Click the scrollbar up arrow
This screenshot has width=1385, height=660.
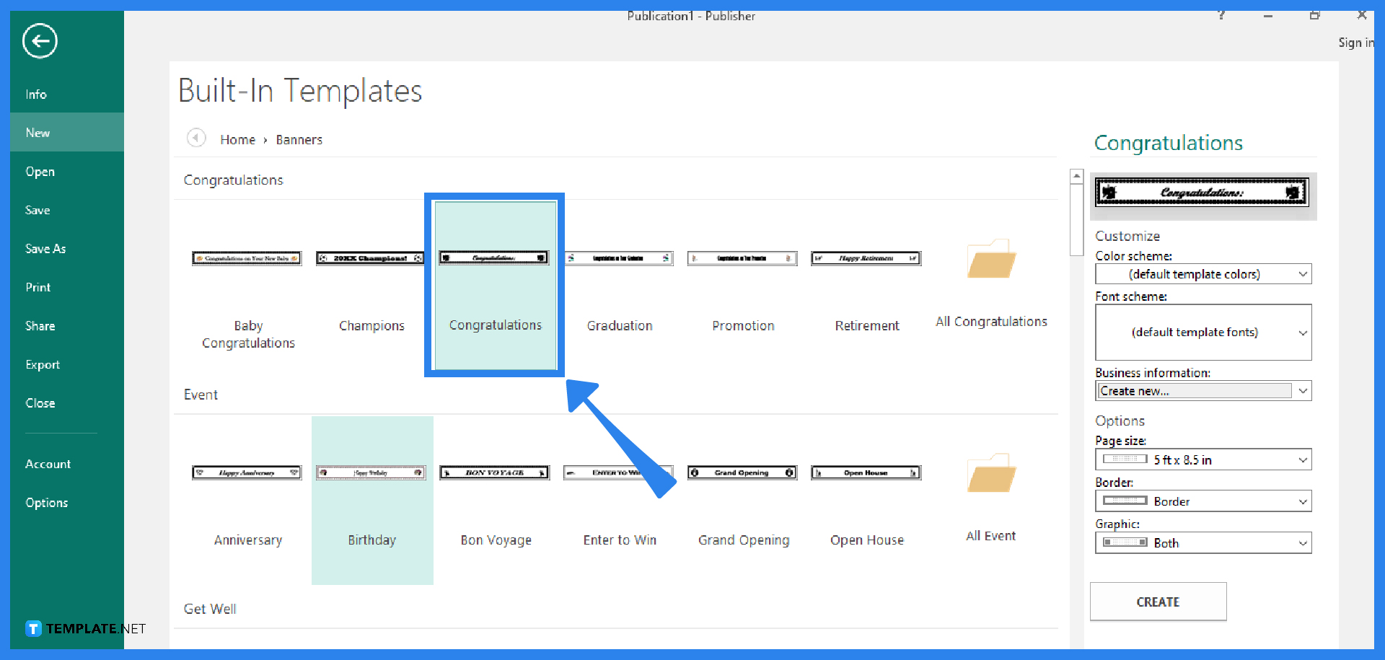point(1076,175)
